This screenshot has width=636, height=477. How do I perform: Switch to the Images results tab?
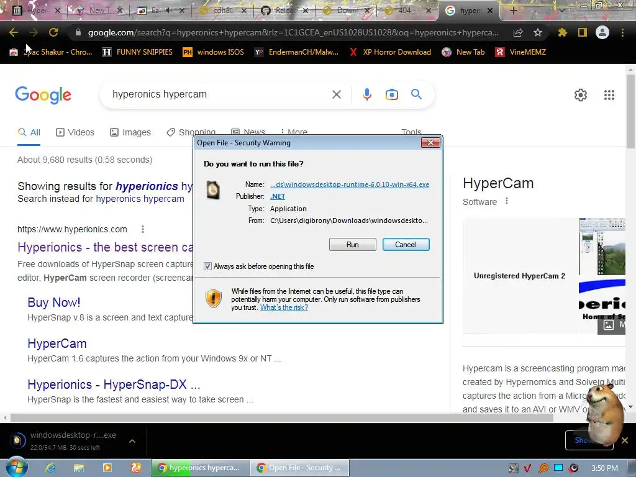click(130, 132)
